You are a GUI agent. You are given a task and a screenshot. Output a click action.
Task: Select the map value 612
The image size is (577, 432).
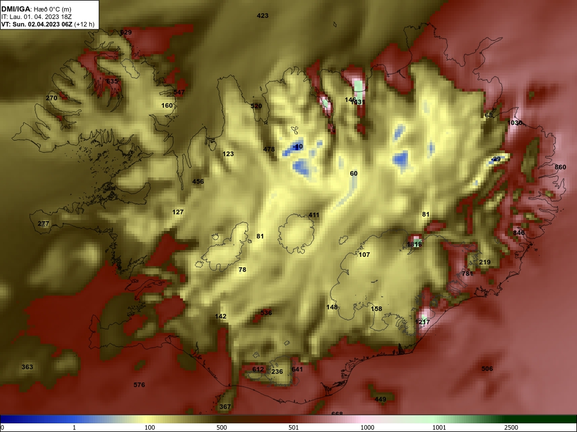(x=258, y=370)
